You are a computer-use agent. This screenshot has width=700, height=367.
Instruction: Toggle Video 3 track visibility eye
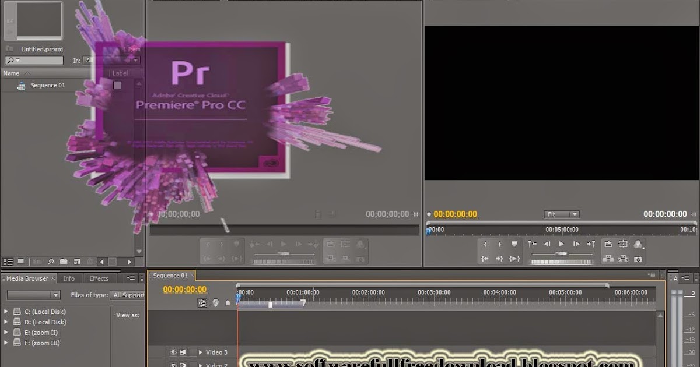(x=173, y=352)
